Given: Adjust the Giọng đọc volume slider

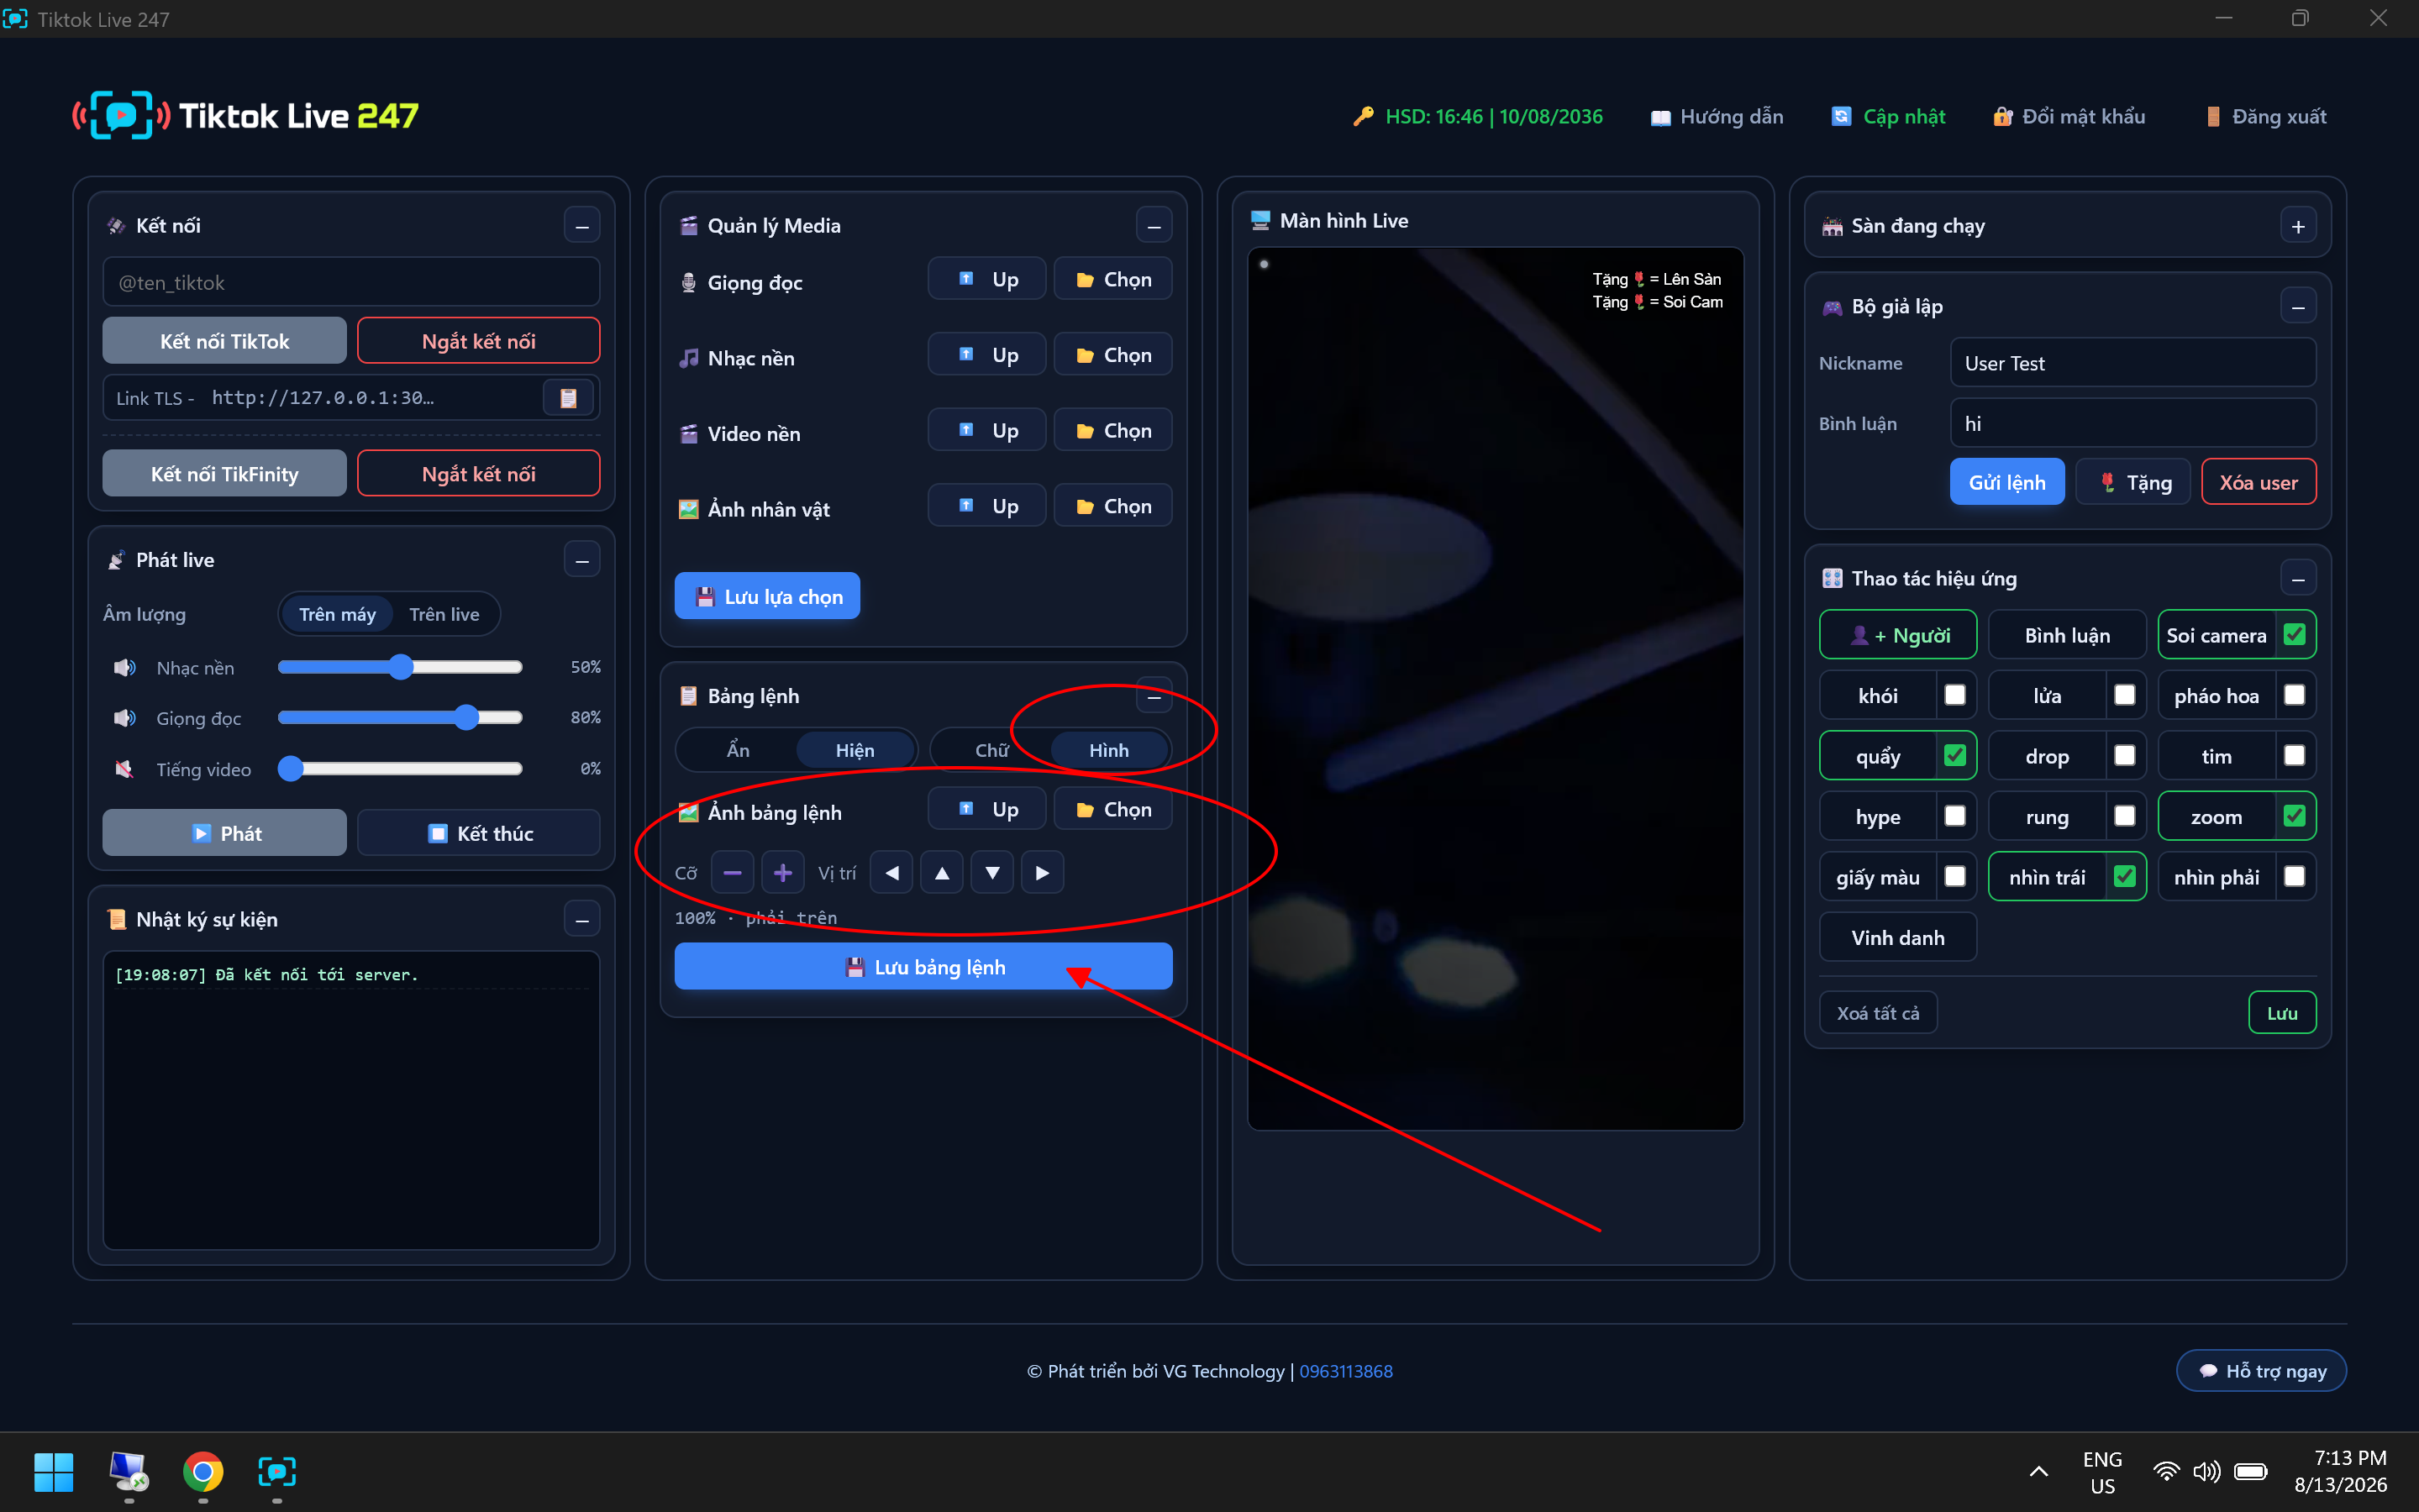Looking at the screenshot, I should [400, 718].
